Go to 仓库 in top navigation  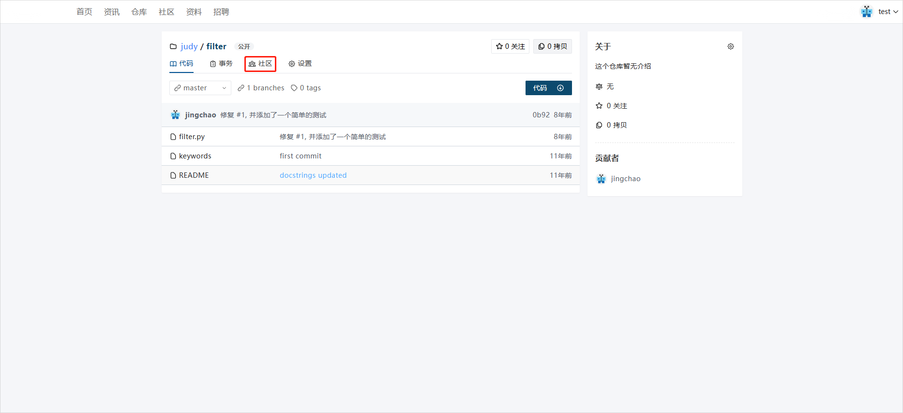coord(139,12)
